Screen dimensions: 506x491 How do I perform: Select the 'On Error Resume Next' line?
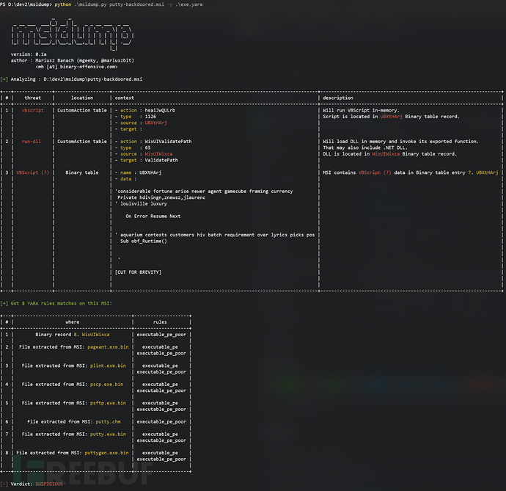153,216
